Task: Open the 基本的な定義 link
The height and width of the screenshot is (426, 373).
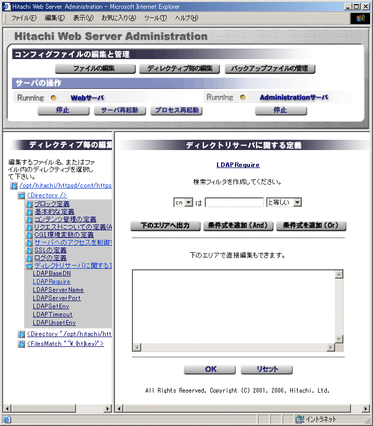Action: pos(54,211)
